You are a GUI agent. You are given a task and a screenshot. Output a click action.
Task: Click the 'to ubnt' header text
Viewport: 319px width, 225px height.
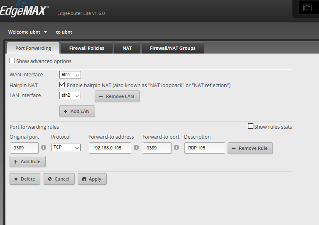pos(64,32)
